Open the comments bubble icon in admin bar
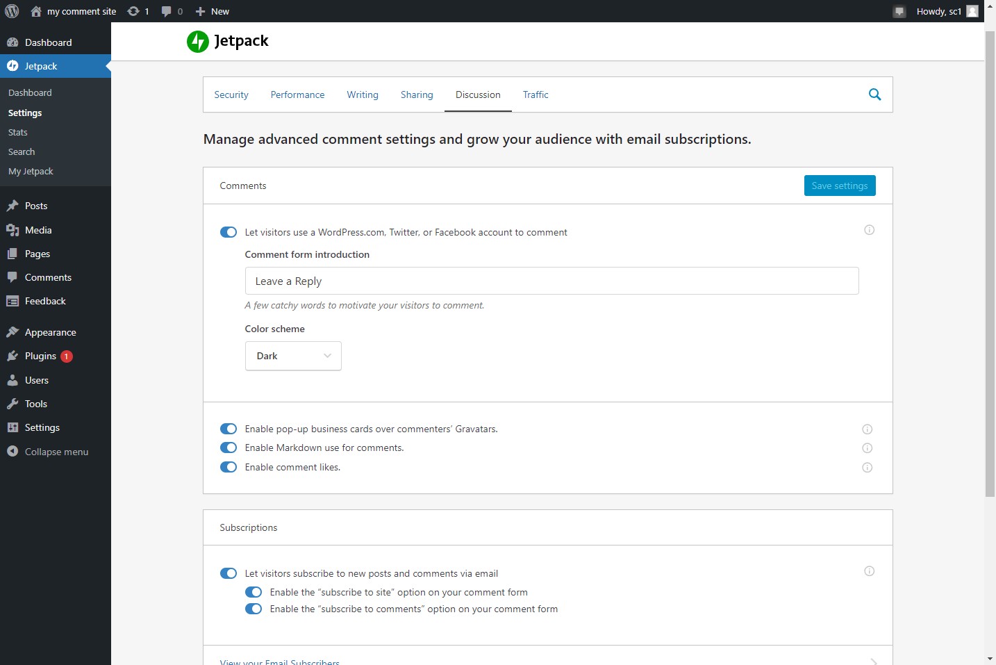 coord(166,11)
